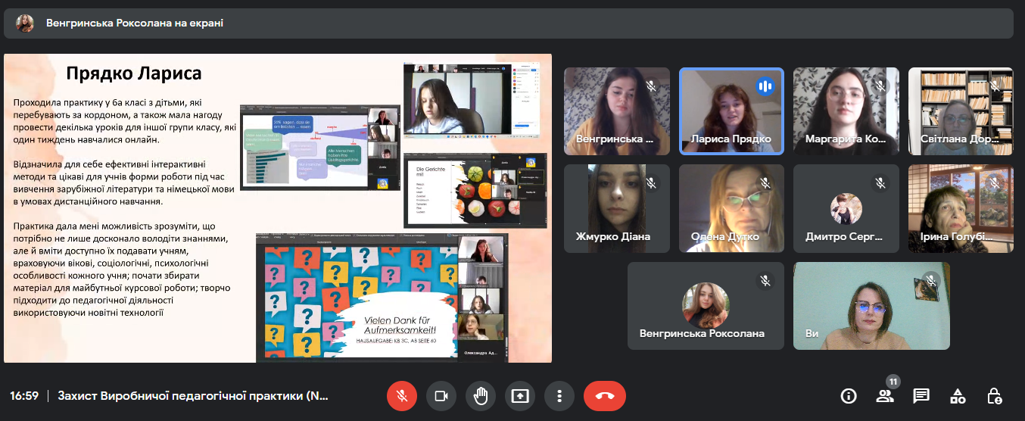This screenshot has width=1025, height=421.
Task: Open the chat messages panel
Action: 921,395
